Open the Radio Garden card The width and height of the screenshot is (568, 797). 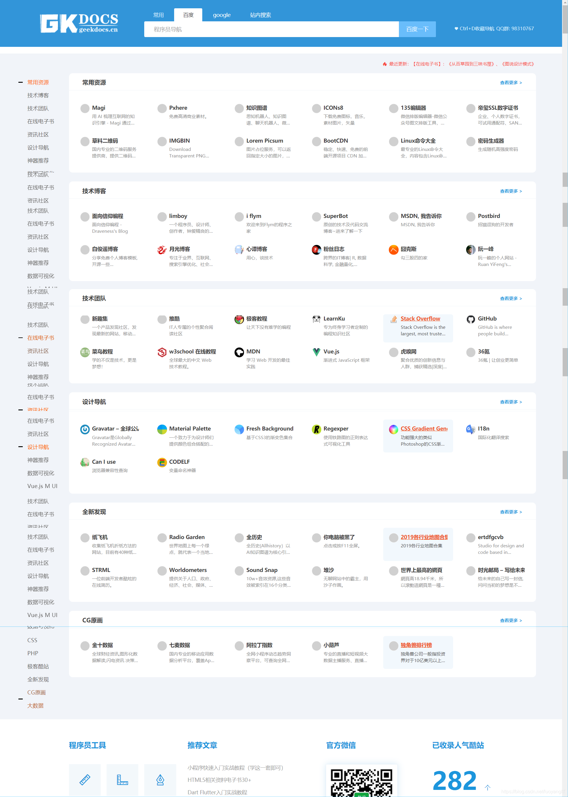pyautogui.click(x=186, y=544)
